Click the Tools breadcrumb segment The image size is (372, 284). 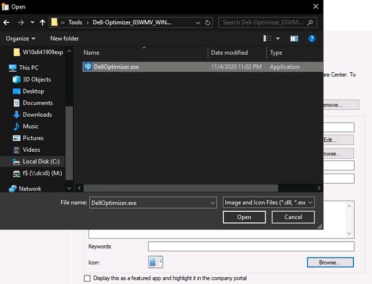tap(75, 22)
